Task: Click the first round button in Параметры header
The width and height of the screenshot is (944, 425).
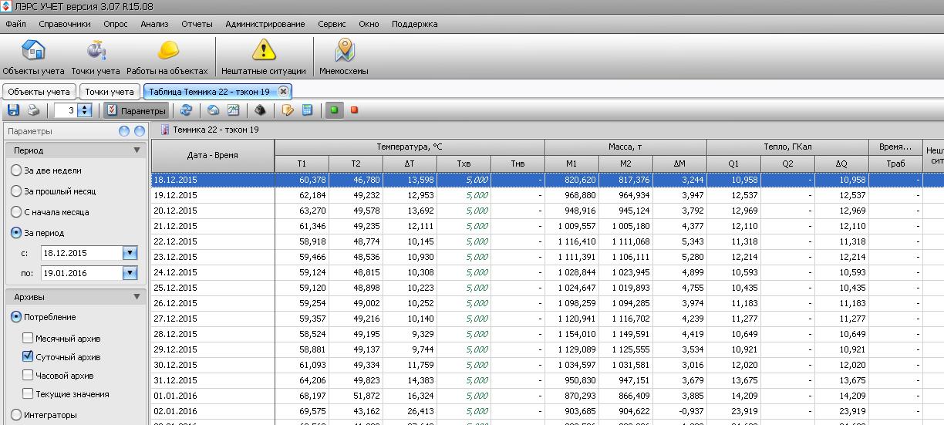Action: tap(124, 131)
